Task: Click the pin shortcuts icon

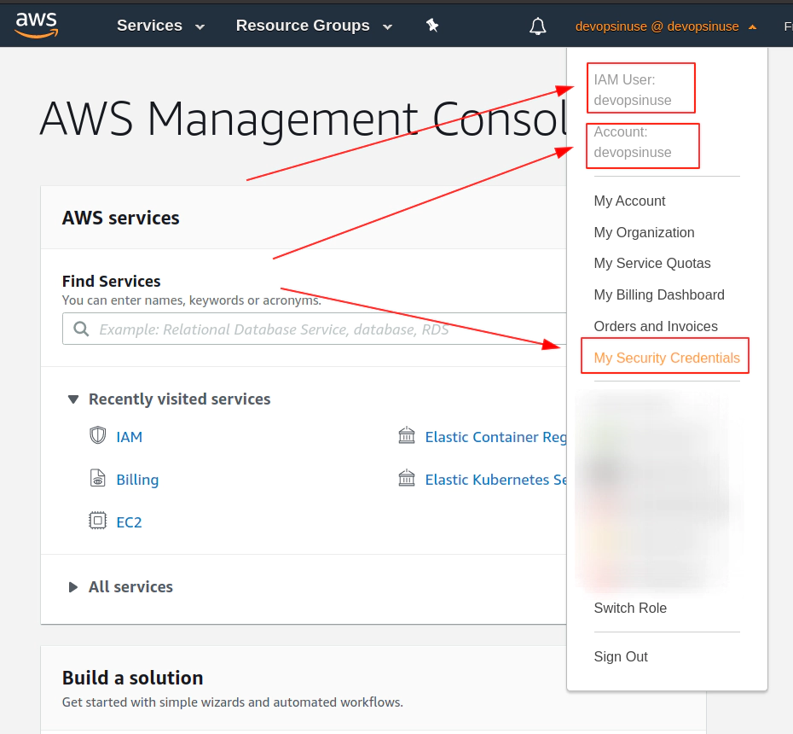Action: (432, 26)
